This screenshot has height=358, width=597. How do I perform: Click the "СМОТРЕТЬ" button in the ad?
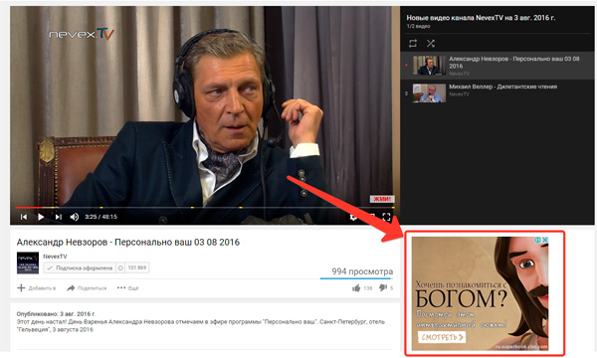click(x=442, y=337)
